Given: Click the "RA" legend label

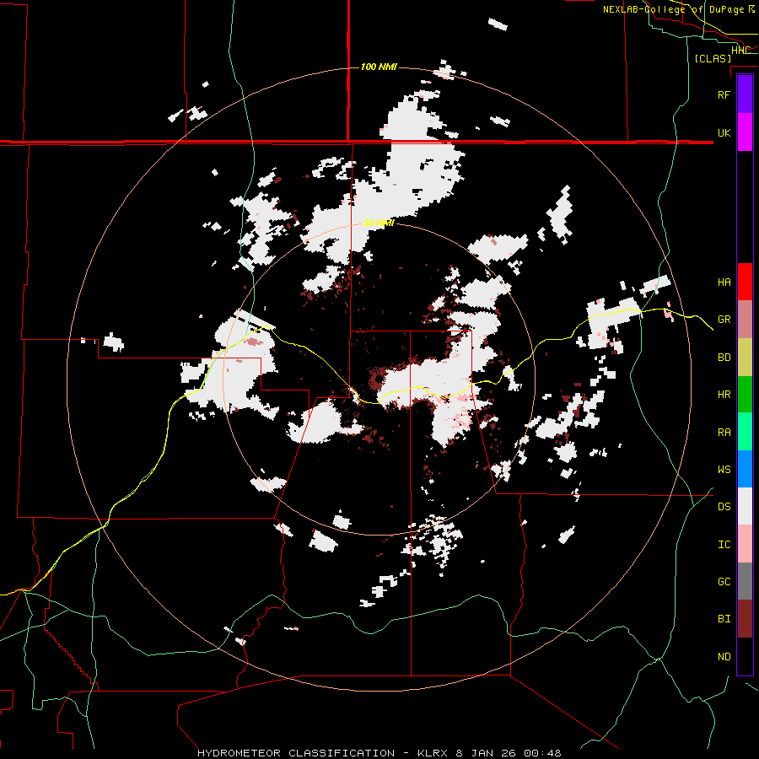Looking at the screenshot, I should point(724,433).
